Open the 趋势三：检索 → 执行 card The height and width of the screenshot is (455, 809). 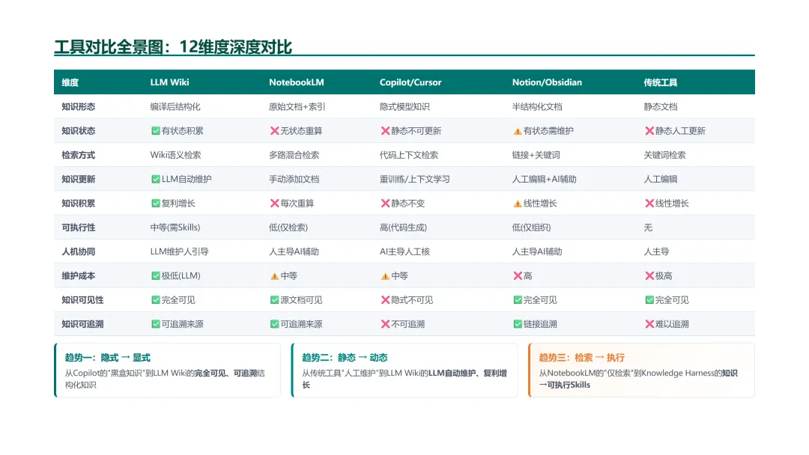point(641,370)
